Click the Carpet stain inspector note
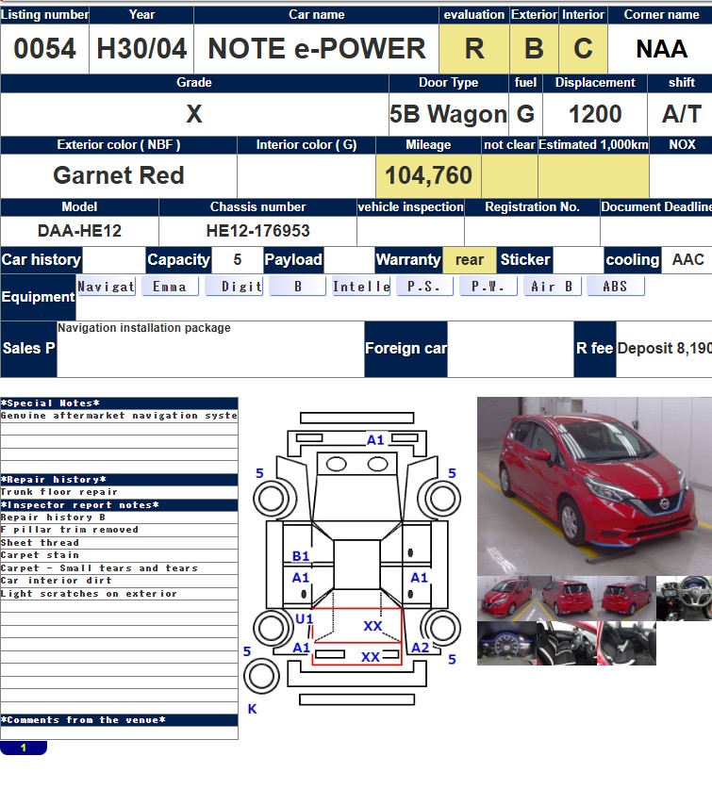 point(119,555)
